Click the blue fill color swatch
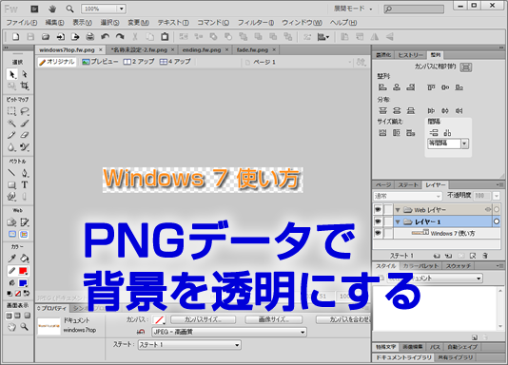The width and height of the screenshot is (508, 365). click(x=23, y=283)
